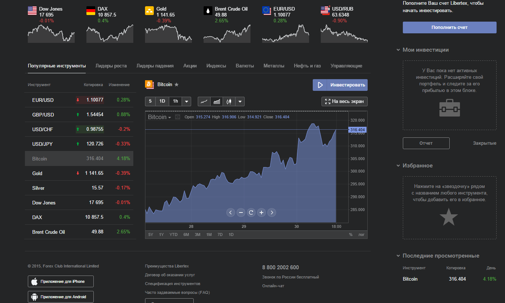The height and width of the screenshot is (303, 505).
Task: Click the EUR/USD flag icon in ticker
Action: pyautogui.click(x=267, y=11)
